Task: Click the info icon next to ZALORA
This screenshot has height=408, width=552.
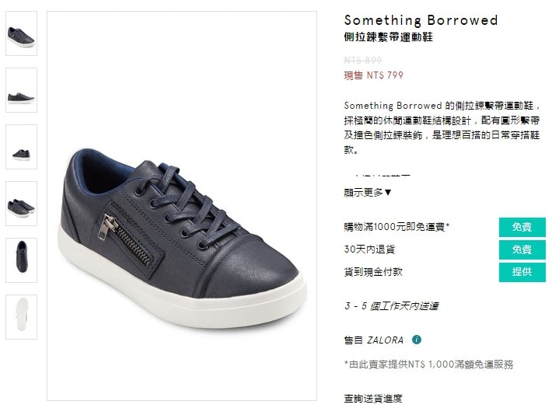Action: [417, 340]
